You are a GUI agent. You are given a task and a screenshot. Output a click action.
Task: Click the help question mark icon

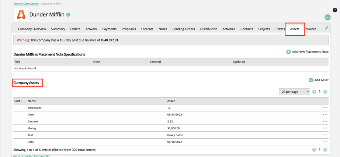click(335, 10)
